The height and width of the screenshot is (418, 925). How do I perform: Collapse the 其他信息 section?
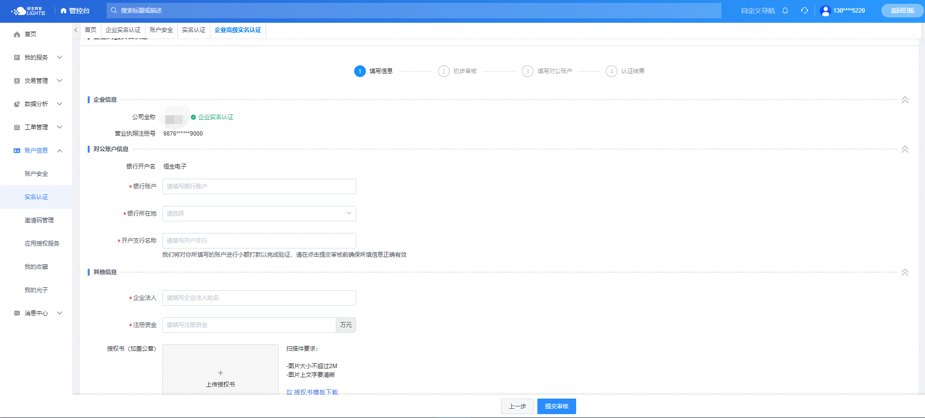click(x=905, y=272)
